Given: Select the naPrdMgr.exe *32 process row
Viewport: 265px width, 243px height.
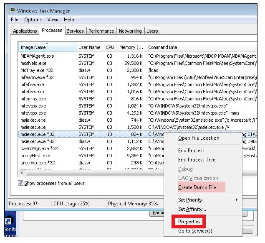Looking at the screenshot, I should pos(91,148).
